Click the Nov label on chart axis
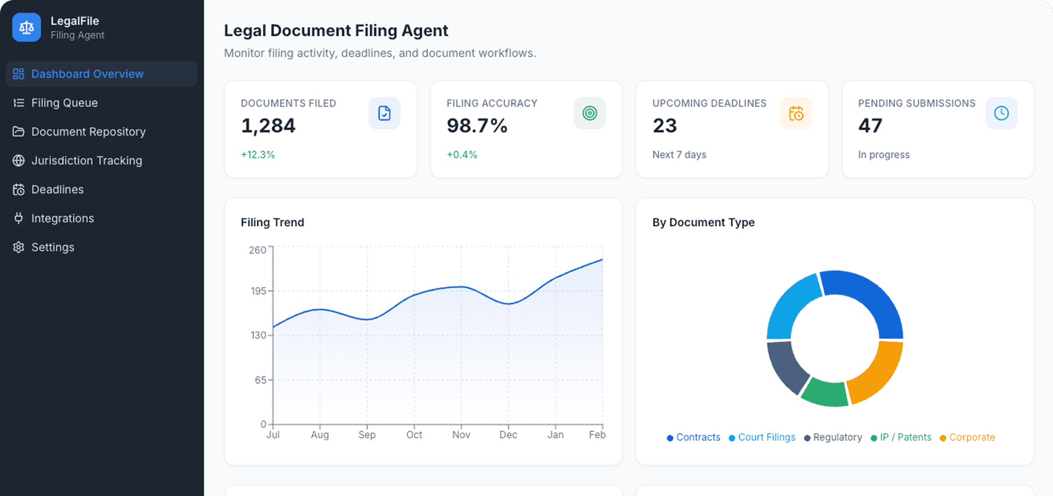Image resolution: width=1053 pixels, height=496 pixels. (461, 435)
